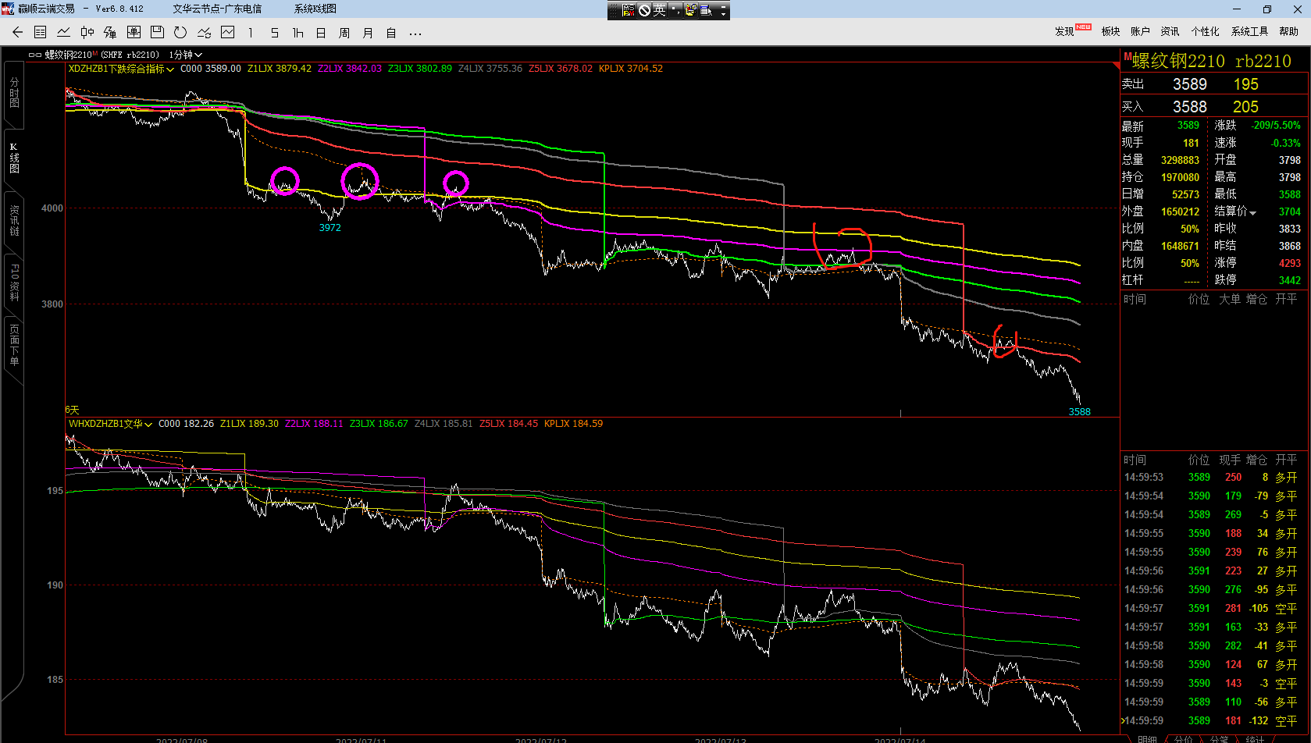This screenshot has width=1311, height=743.
Task: Select the candlestick K-line chart icon
Action: (87, 32)
